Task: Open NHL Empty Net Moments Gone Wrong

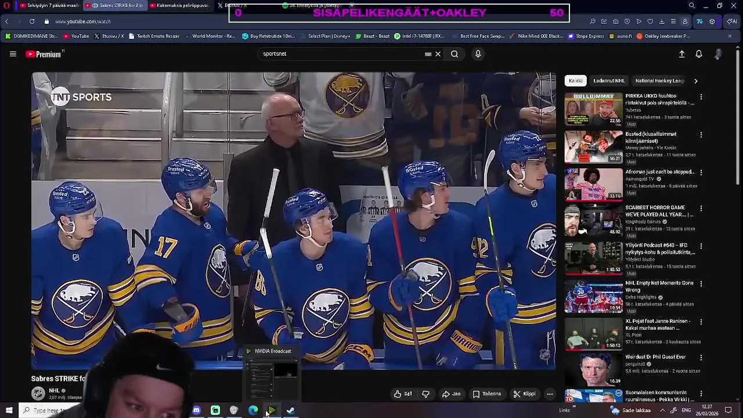Action: point(659,286)
